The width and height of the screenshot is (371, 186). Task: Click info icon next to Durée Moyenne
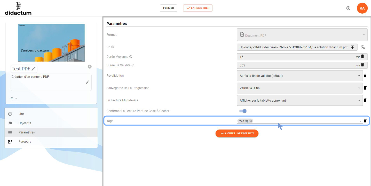tap(131, 57)
